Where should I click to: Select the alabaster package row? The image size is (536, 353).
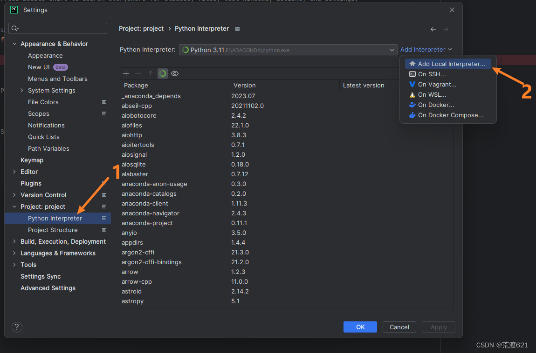[287, 174]
